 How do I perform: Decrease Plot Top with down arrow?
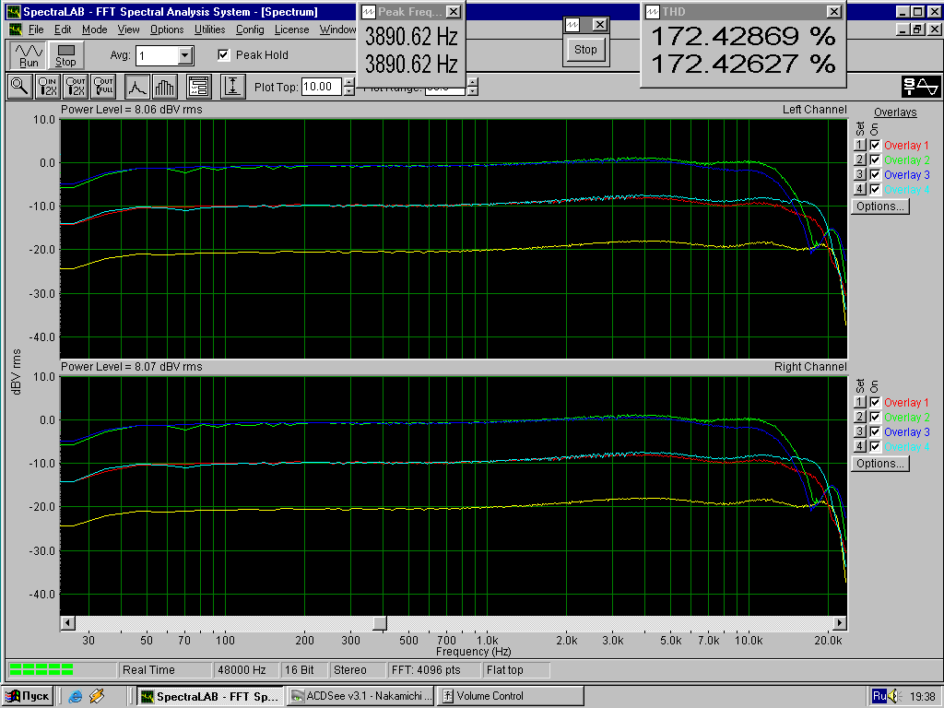[x=349, y=91]
